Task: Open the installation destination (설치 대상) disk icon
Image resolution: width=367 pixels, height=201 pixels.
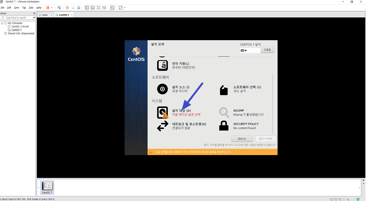Action: pyautogui.click(x=162, y=112)
